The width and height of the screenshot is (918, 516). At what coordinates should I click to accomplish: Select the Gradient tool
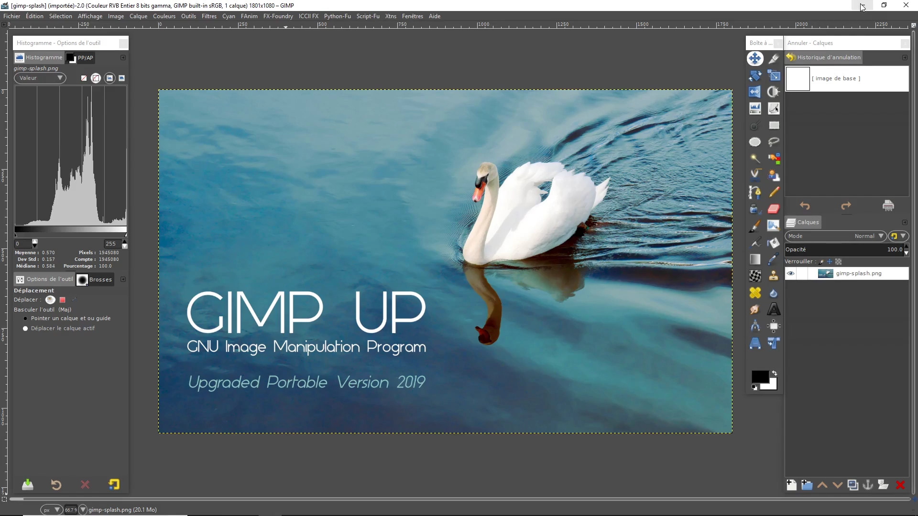755,259
